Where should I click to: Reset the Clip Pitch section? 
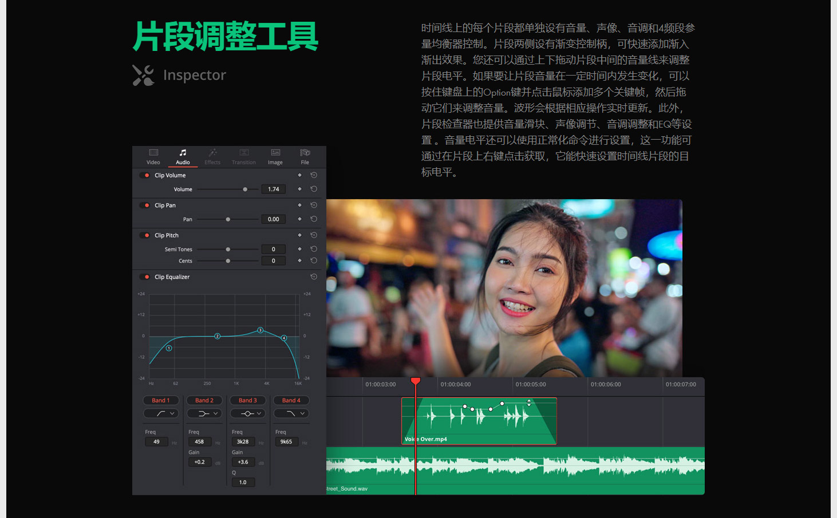coord(314,235)
